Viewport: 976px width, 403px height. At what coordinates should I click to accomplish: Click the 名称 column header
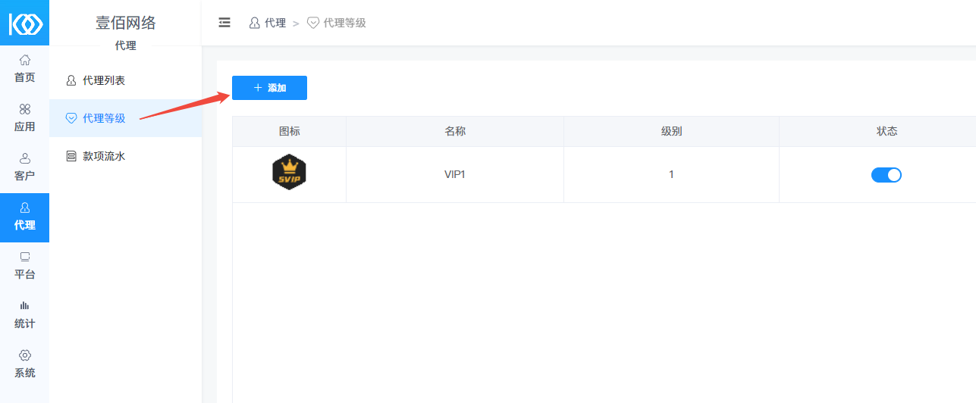point(454,131)
